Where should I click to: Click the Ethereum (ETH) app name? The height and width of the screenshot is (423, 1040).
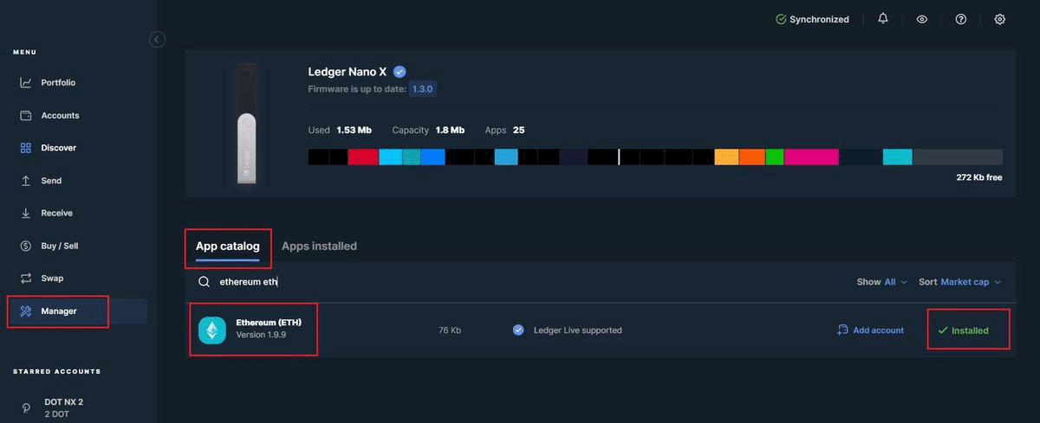tap(268, 323)
